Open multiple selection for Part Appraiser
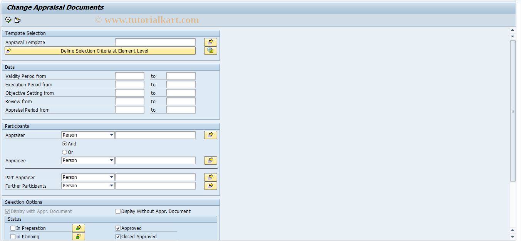Viewport: 521px width, 241px height. (210, 177)
